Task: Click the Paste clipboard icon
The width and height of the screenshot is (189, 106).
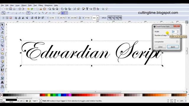Action: (x=45, y=9)
